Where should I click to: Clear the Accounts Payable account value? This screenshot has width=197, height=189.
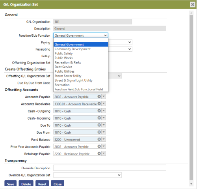(x=99, y=97)
